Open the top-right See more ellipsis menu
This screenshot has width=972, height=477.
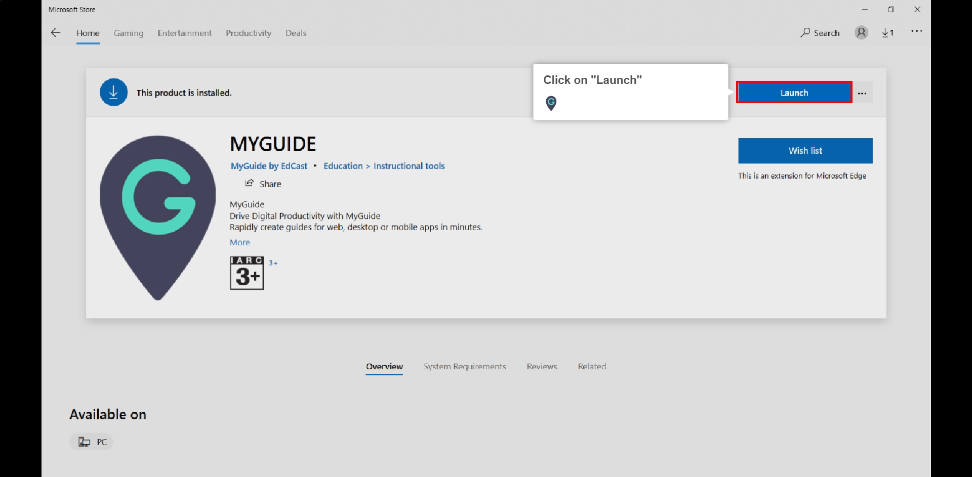[916, 31]
